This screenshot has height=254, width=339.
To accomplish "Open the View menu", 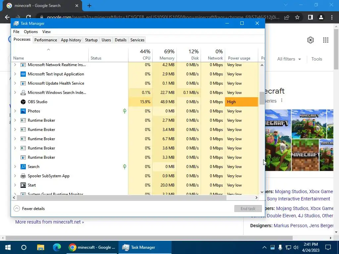I will (46, 32).
